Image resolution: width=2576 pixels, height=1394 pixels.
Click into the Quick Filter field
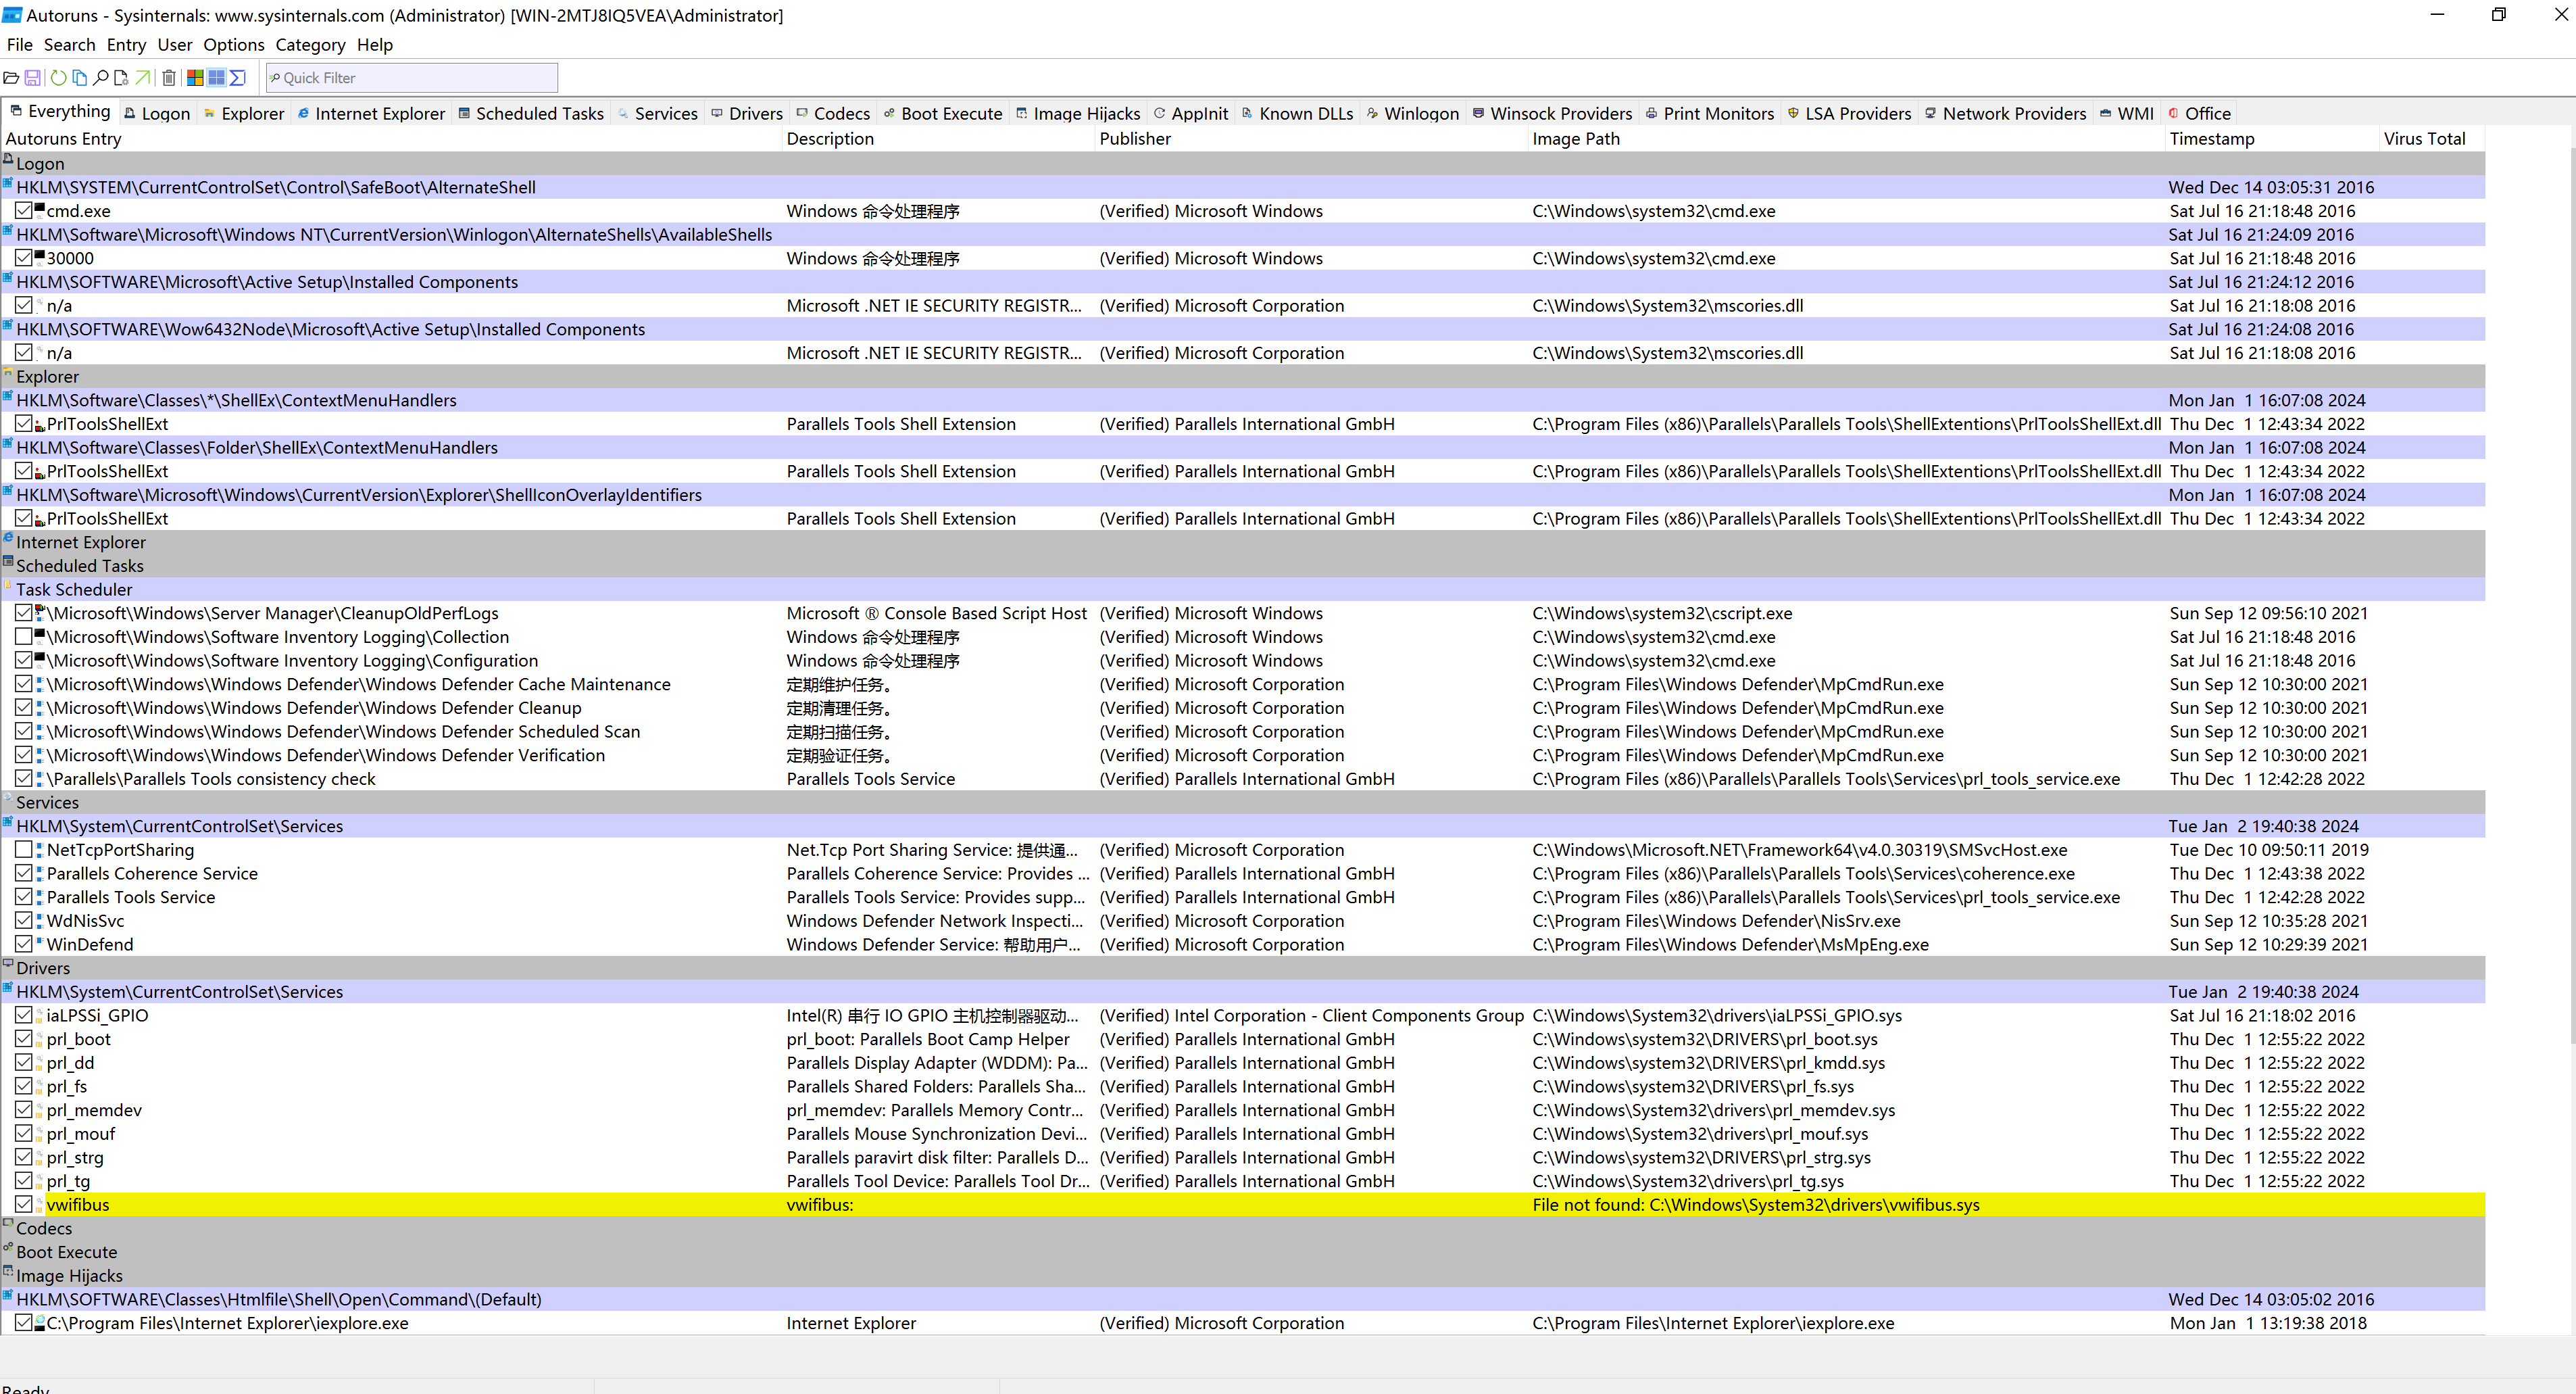415,78
